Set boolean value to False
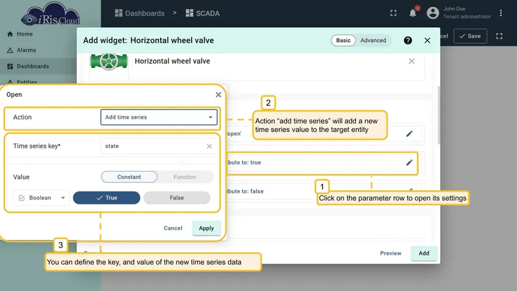The width and height of the screenshot is (517, 291). click(x=176, y=198)
